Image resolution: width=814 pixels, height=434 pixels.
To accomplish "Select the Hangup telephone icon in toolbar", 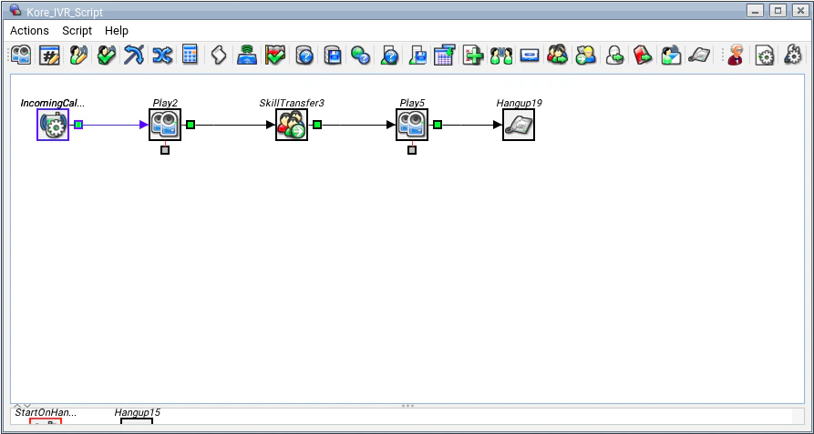I will (699, 55).
